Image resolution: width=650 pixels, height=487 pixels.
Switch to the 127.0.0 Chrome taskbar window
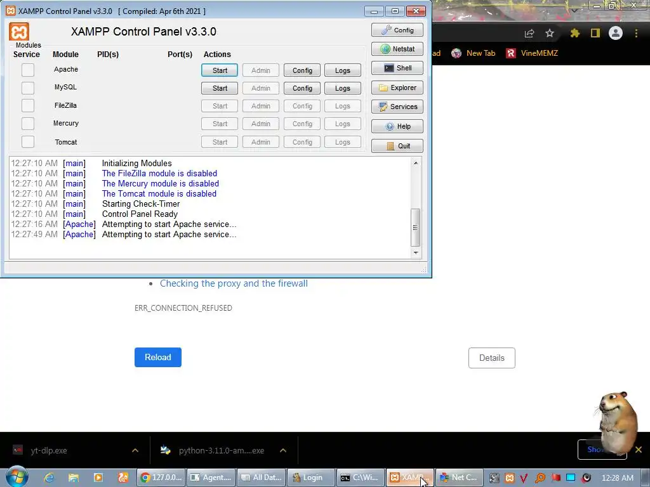(161, 477)
